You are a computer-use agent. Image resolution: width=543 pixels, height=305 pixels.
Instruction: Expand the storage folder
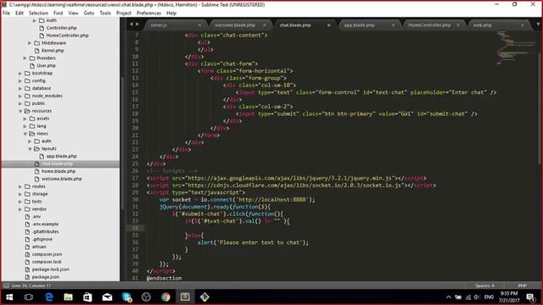pos(20,194)
